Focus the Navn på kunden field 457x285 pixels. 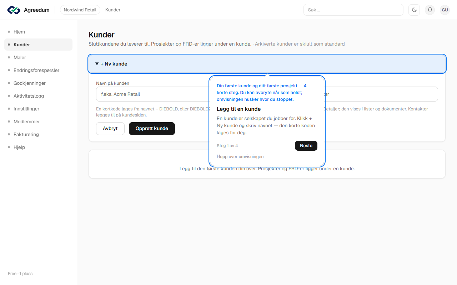click(x=153, y=94)
